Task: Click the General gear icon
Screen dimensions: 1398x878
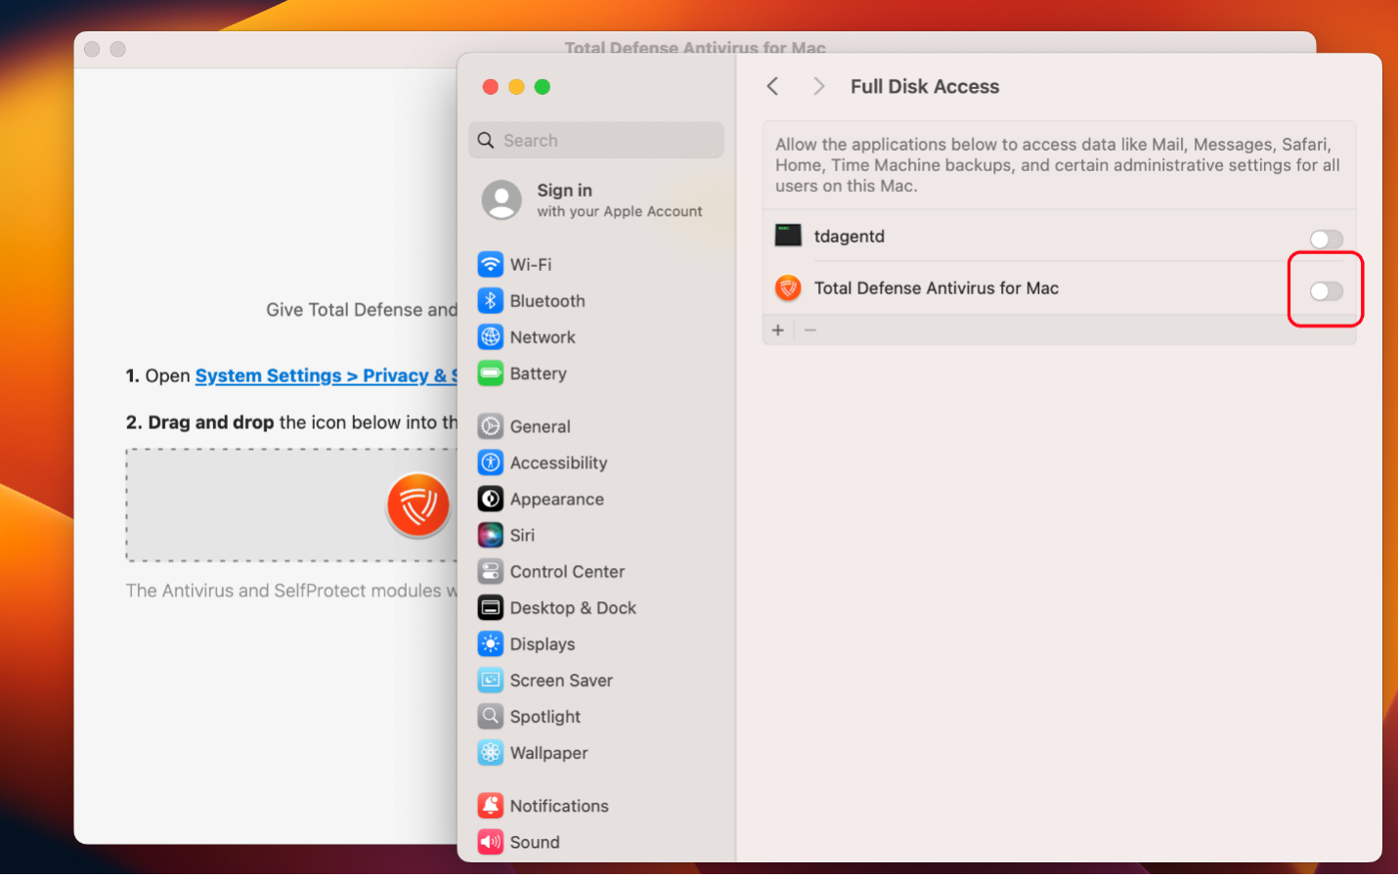Action: point(491,426)
